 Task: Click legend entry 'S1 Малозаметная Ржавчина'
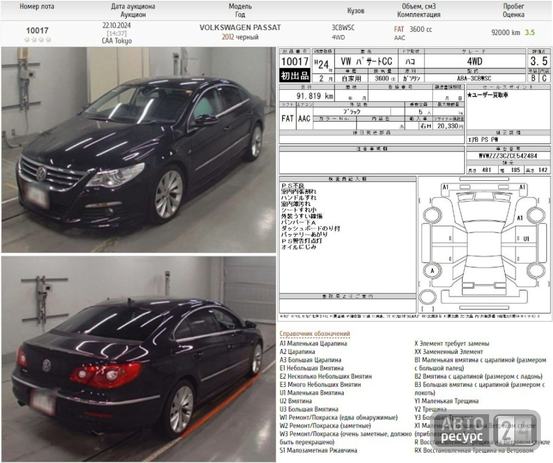[x=318, y=450]
